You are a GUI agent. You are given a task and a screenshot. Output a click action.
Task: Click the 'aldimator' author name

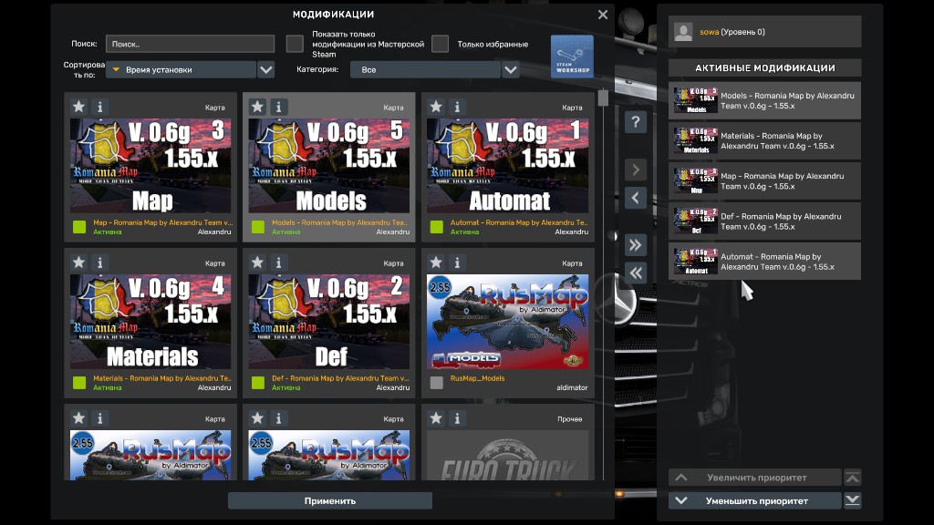[572, 387]
